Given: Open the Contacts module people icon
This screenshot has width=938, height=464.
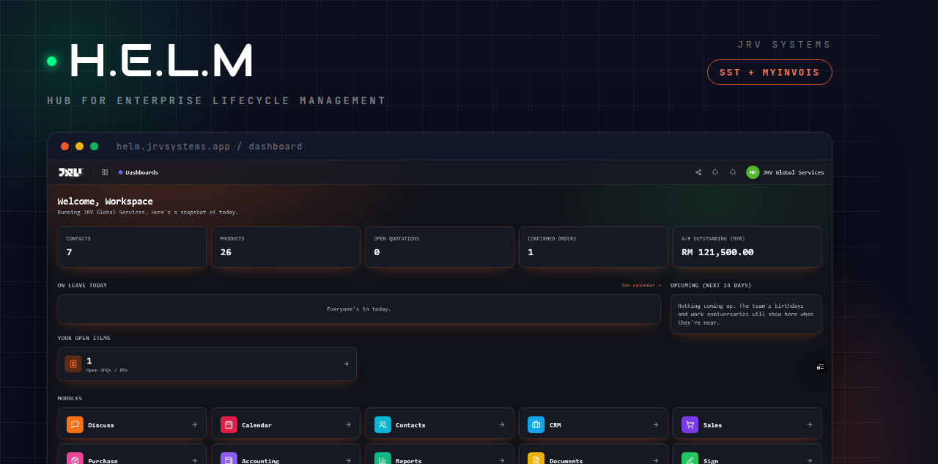Looking at the screenshot, I should click(x=383, y=424).
